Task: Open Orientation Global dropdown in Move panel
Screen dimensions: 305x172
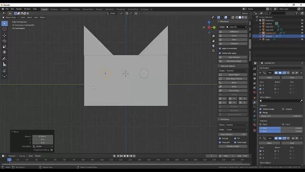Action: [x=43, y=147]
